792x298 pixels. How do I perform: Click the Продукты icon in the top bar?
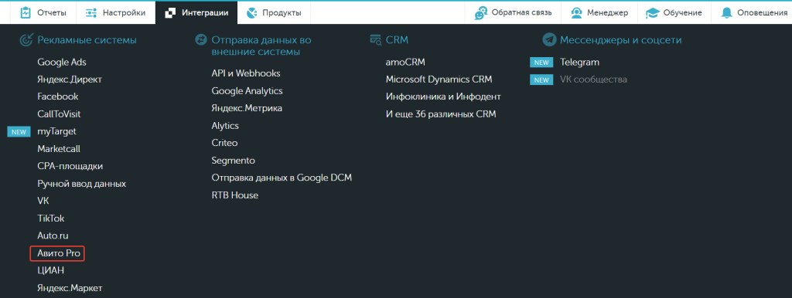252,12
